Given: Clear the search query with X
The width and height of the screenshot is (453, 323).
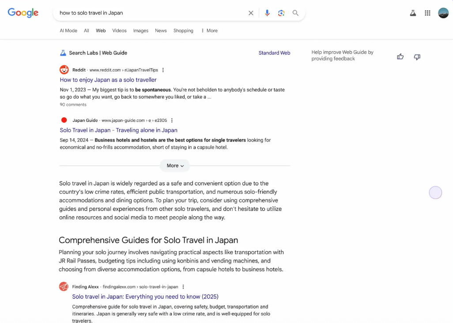Looking at the screenshot, I should pyautogui.click(x=251, y=13).
